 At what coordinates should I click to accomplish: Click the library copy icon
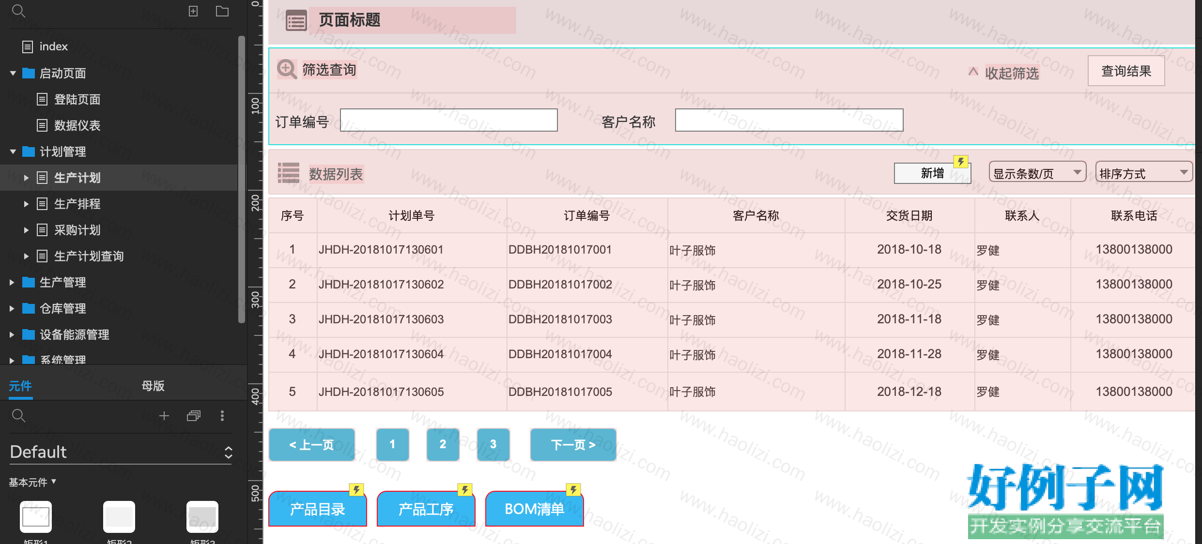pos(194,415)
